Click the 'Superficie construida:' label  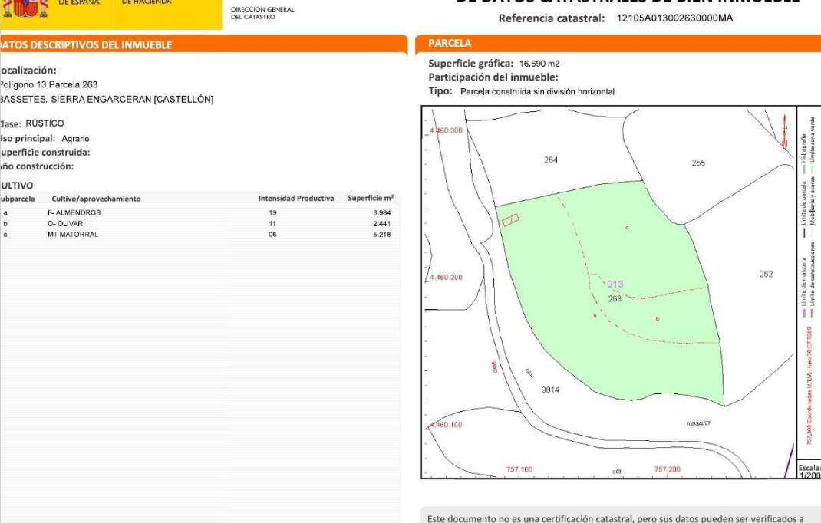pyautogui.click(x=45, y=153)
